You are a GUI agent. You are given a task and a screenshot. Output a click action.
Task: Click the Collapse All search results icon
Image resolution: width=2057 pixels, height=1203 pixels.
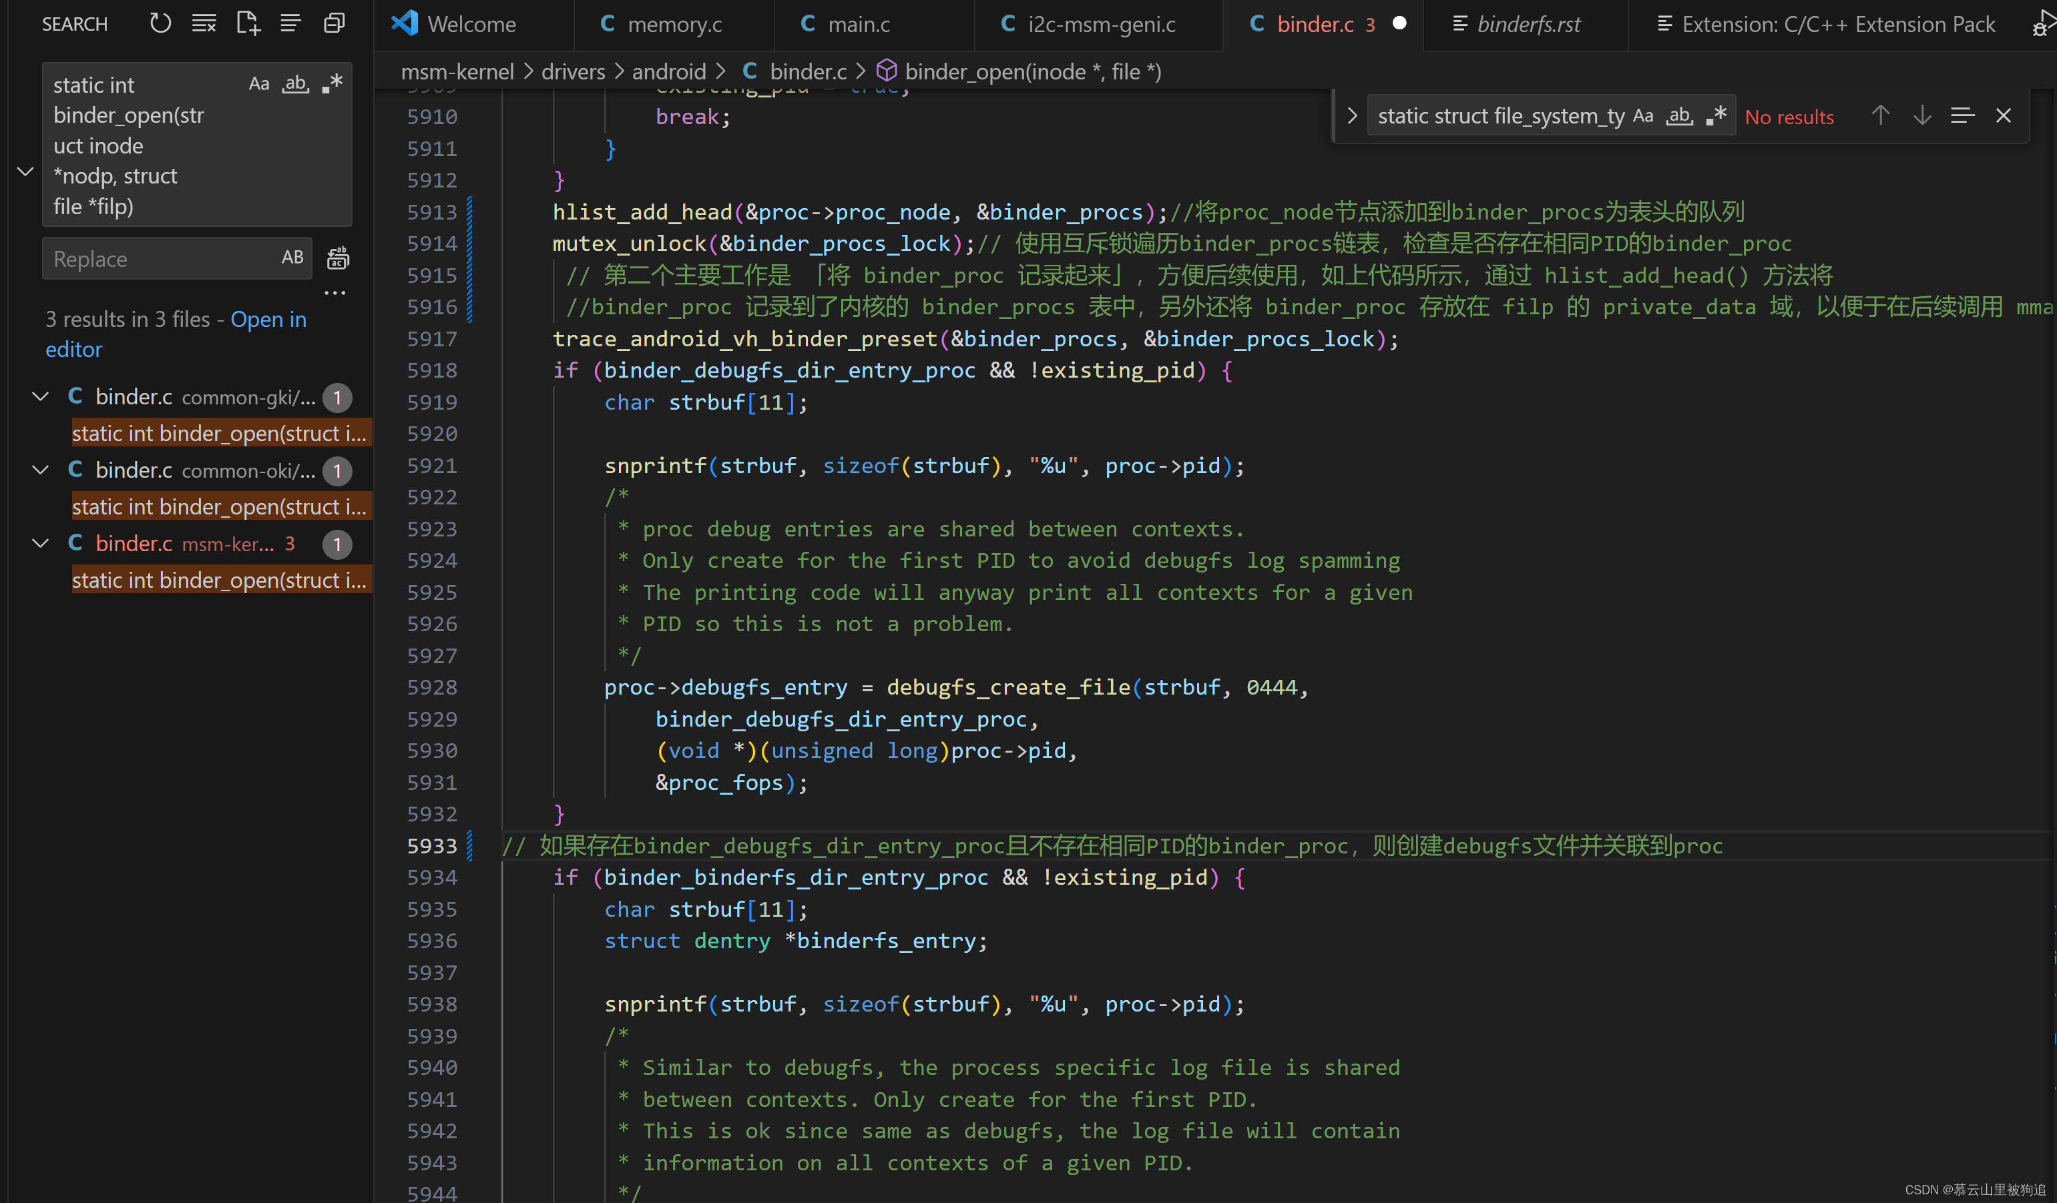[x=334, y=23]
